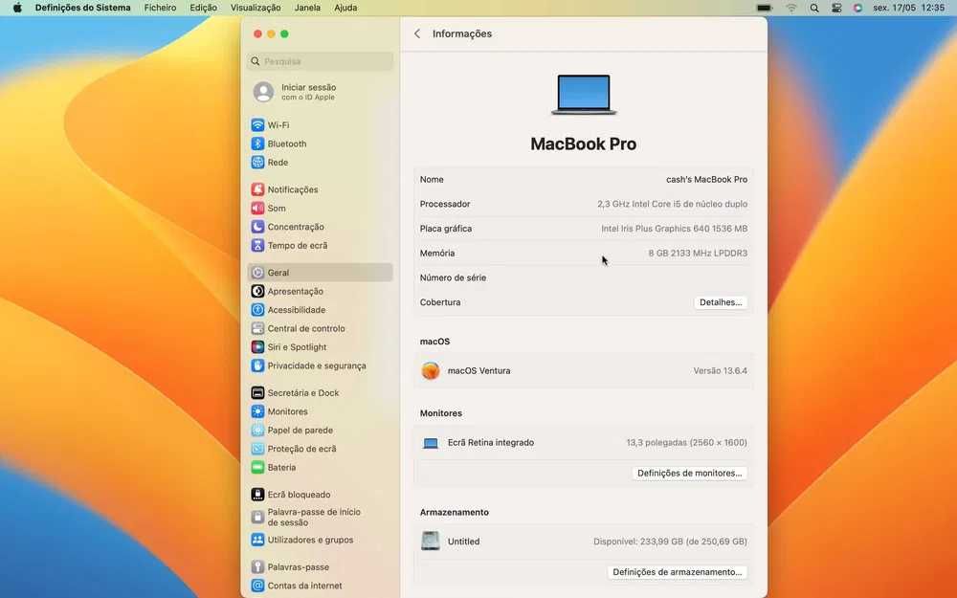
Task: Click the Detalhes... coverage button
Action: tap(721, 302)
